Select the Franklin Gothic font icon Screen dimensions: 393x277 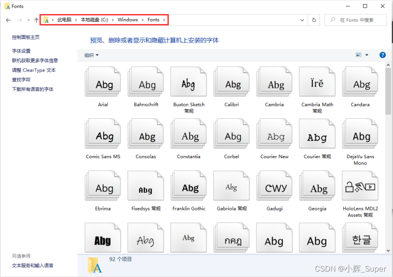188,186
